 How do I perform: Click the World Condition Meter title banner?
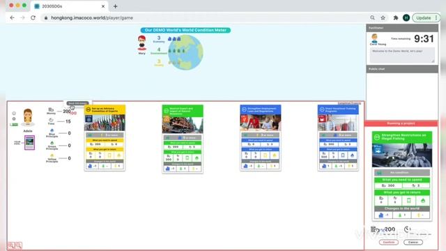tap(185, 30)
